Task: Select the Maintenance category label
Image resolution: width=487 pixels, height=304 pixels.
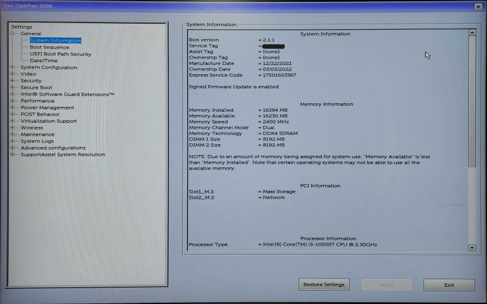Action: click(37, 134)
